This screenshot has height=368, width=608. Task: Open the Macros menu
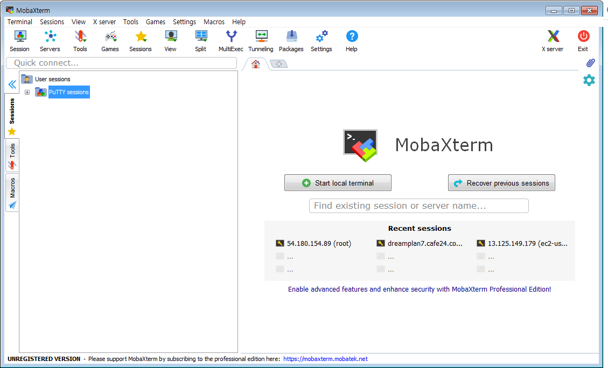tap(214, 22)
